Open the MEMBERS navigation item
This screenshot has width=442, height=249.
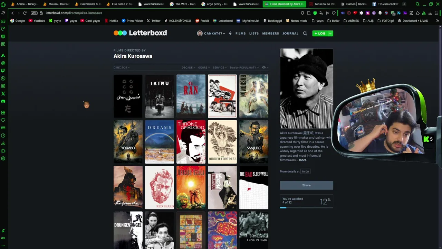pos(270,34)
